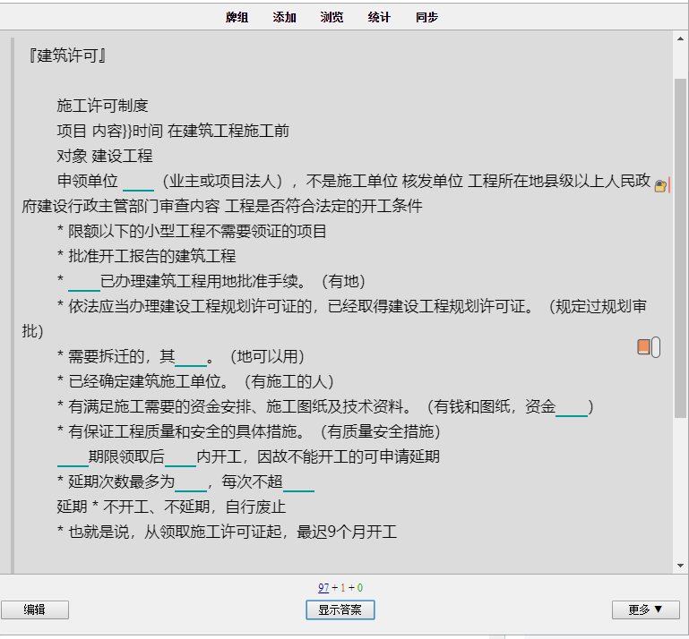The image size is (689, 639).
Task: Click the cloze blank after 延期次数最多为
Action: click(191, 482)
